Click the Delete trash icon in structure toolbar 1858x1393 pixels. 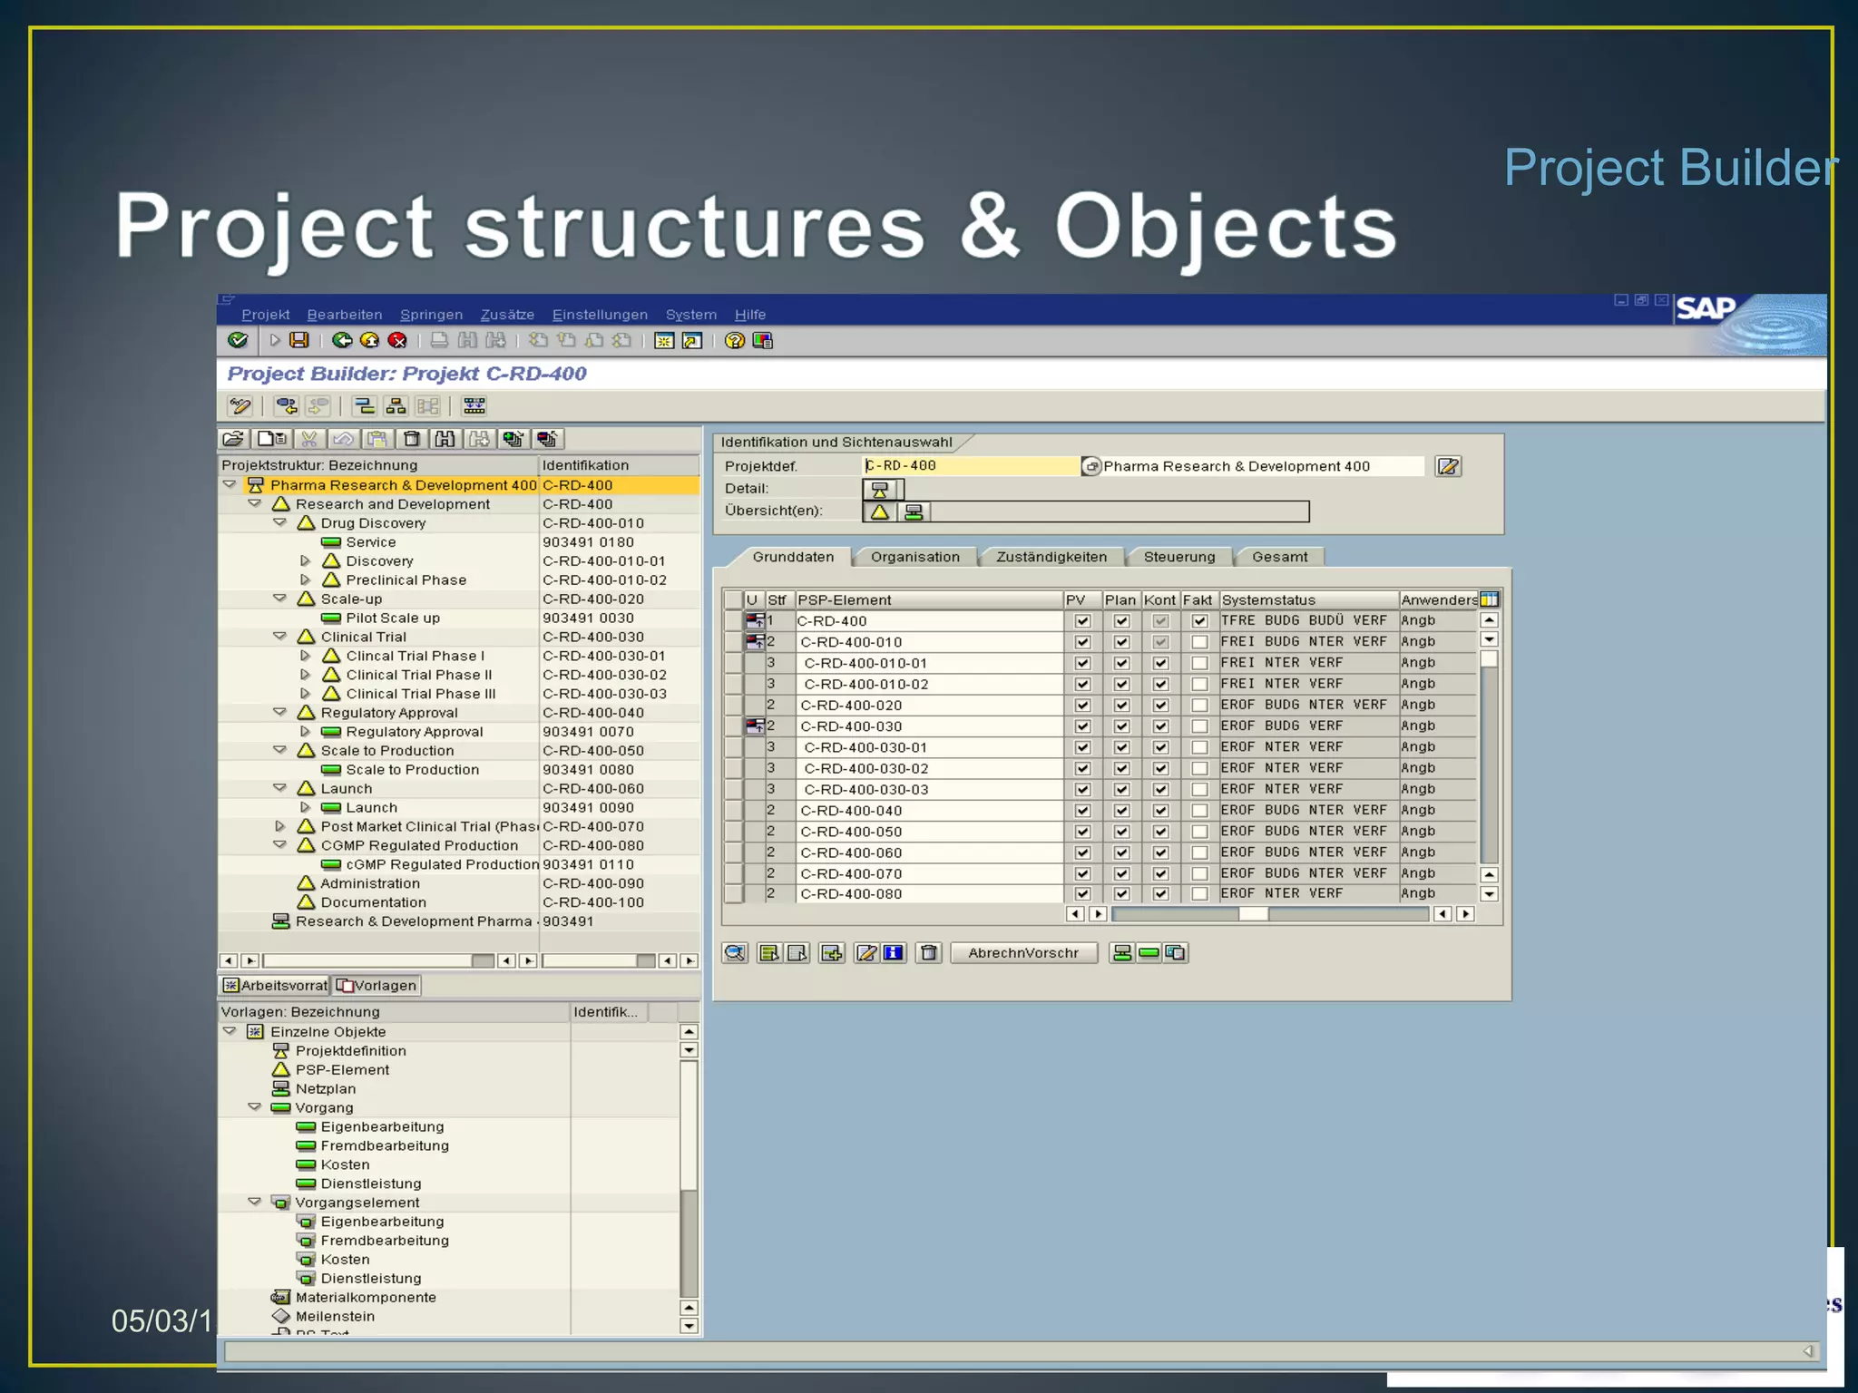pyautogui.click(x=412, y=439)
